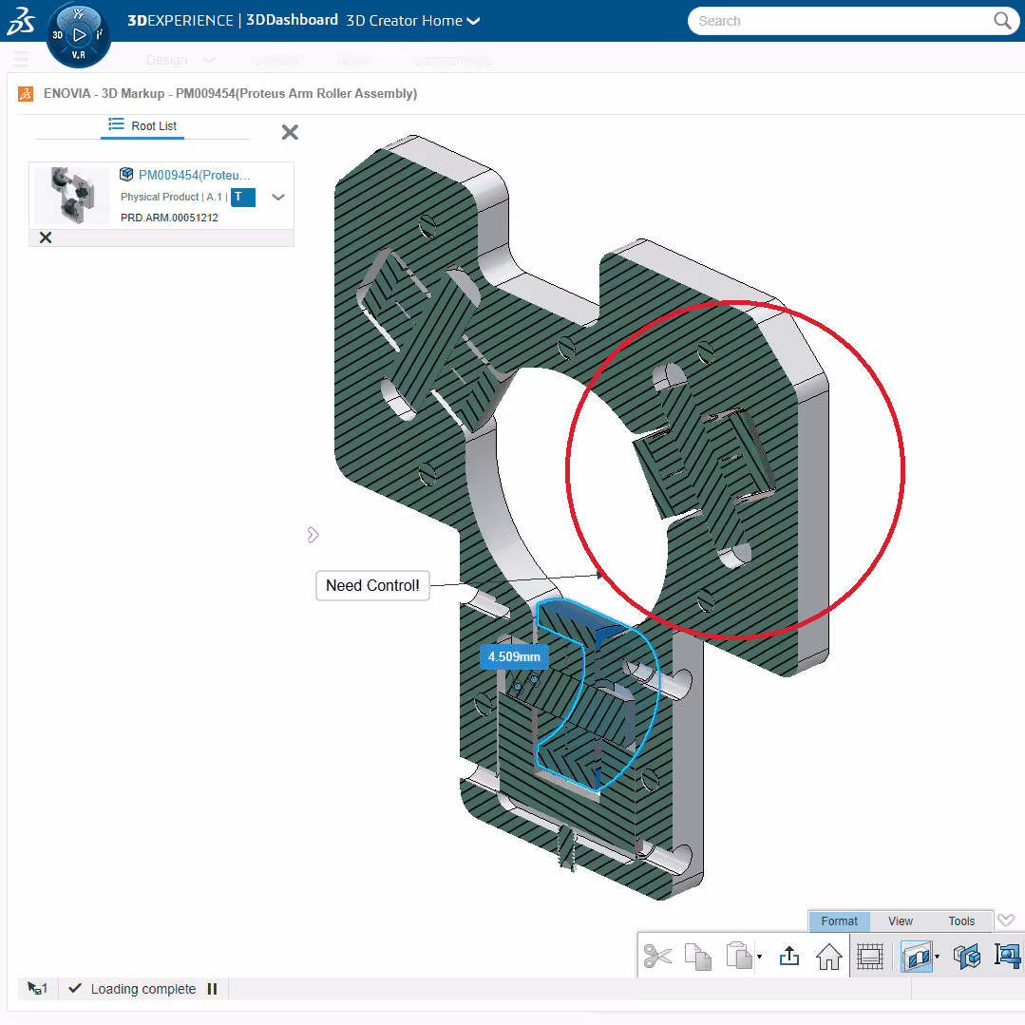
Task: Expand the 3D Creator Home dashboard dropdown
Action: tap(474, 21)
